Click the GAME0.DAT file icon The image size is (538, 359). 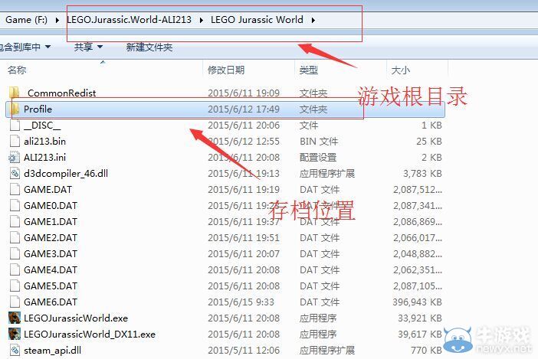[x=15, y=206]
